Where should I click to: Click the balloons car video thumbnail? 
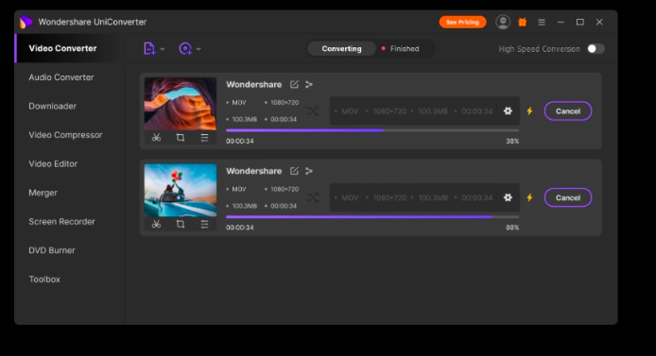point(181,190)
